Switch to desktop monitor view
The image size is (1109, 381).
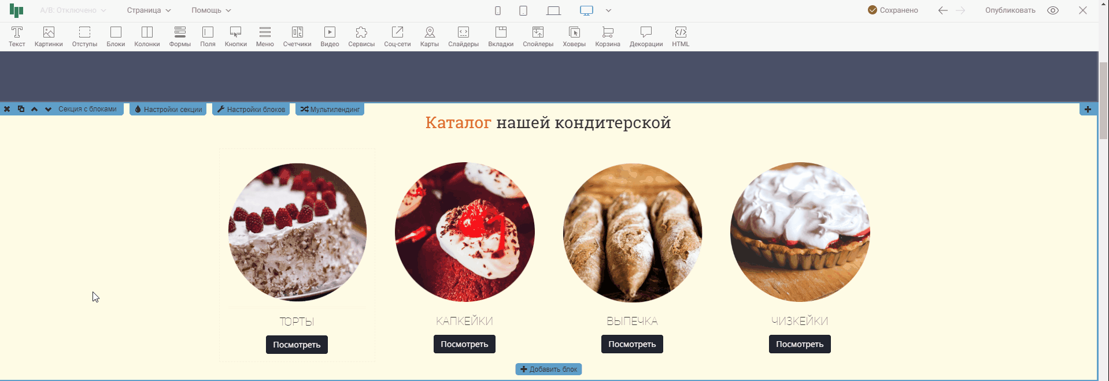(x=586, y=10)
